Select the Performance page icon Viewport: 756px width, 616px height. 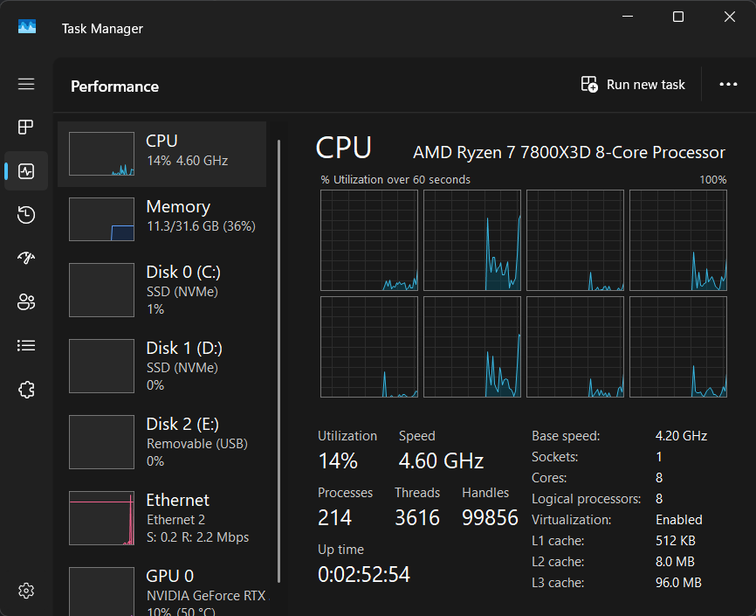(26, 171)
